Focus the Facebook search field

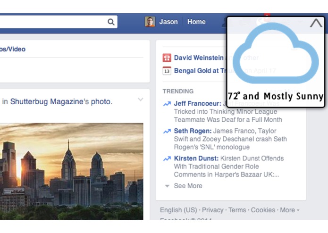[59, 22]
